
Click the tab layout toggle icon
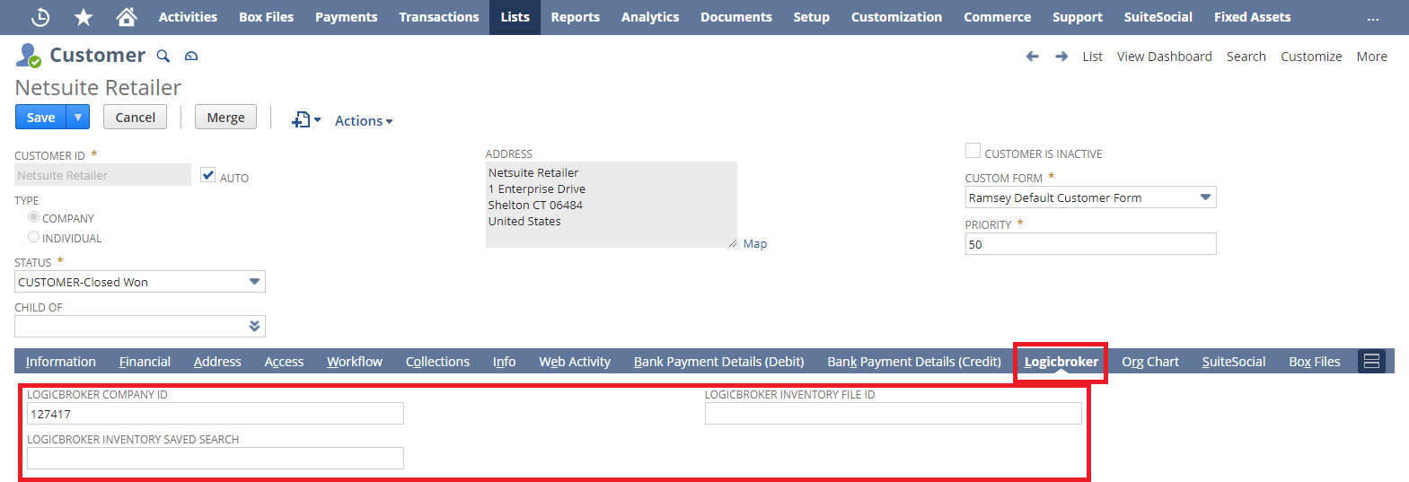click(x=1371, y=361)
